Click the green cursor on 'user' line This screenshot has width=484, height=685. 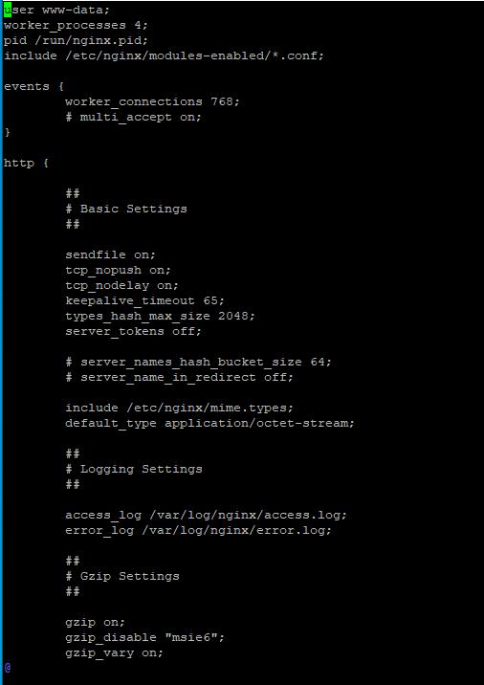[x=8, y=10]
